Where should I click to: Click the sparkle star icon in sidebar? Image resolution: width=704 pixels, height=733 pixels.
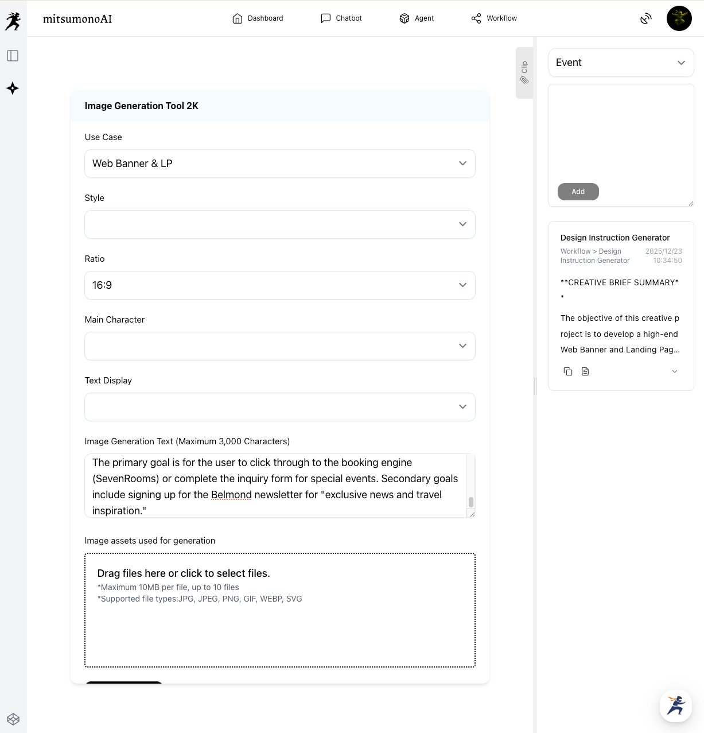click(13, 88)
